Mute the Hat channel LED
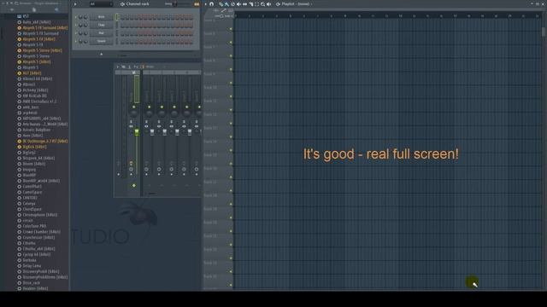 (x=75, y=33)
